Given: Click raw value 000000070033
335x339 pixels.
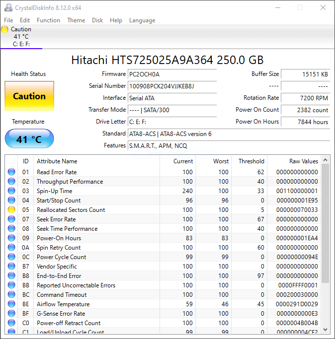Looking at the screenshot, I should point(297,210).
